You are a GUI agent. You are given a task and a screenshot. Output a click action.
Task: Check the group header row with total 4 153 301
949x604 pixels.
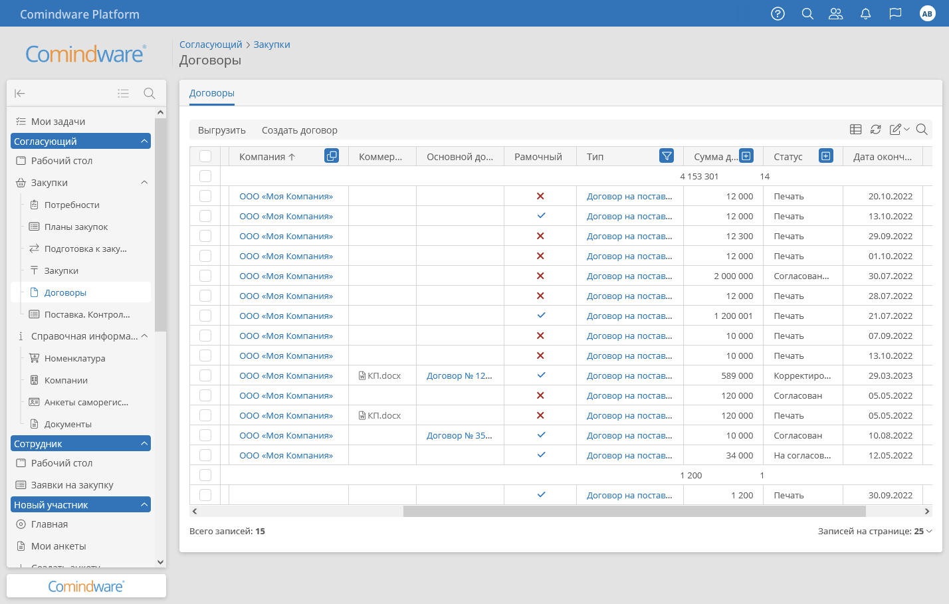(x=205, y=176)
